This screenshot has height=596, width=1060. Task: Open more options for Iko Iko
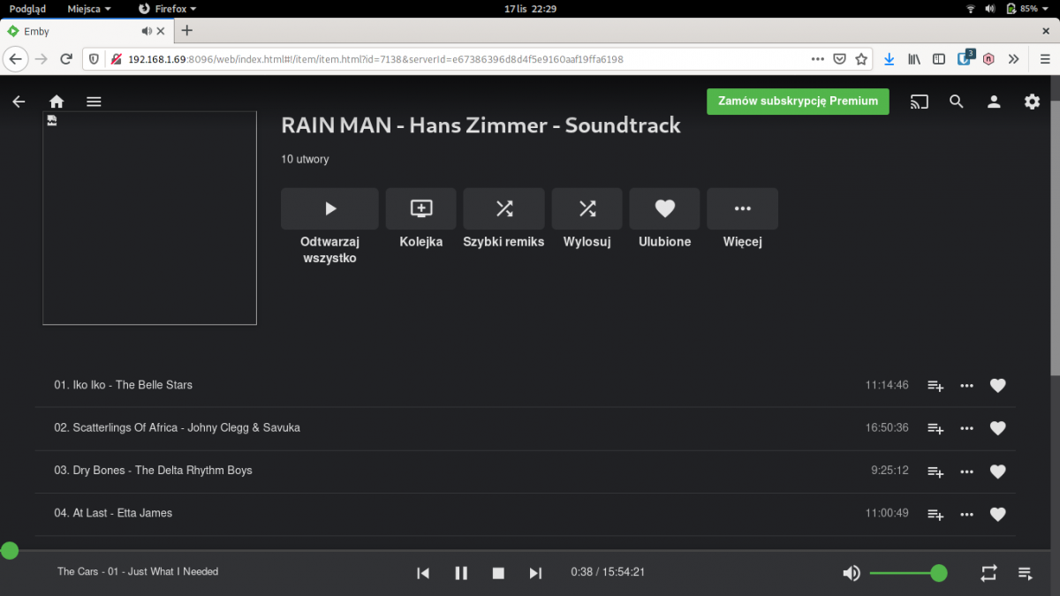967,385
